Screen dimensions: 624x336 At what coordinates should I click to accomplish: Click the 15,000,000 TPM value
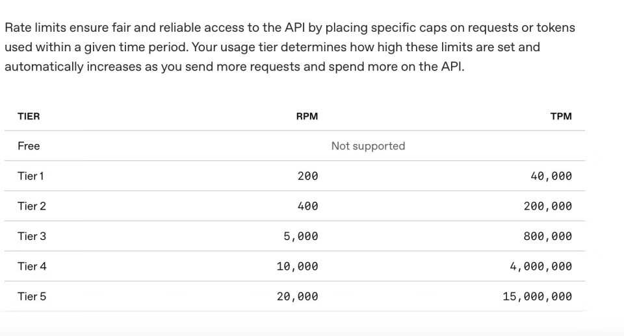point(538,296)
